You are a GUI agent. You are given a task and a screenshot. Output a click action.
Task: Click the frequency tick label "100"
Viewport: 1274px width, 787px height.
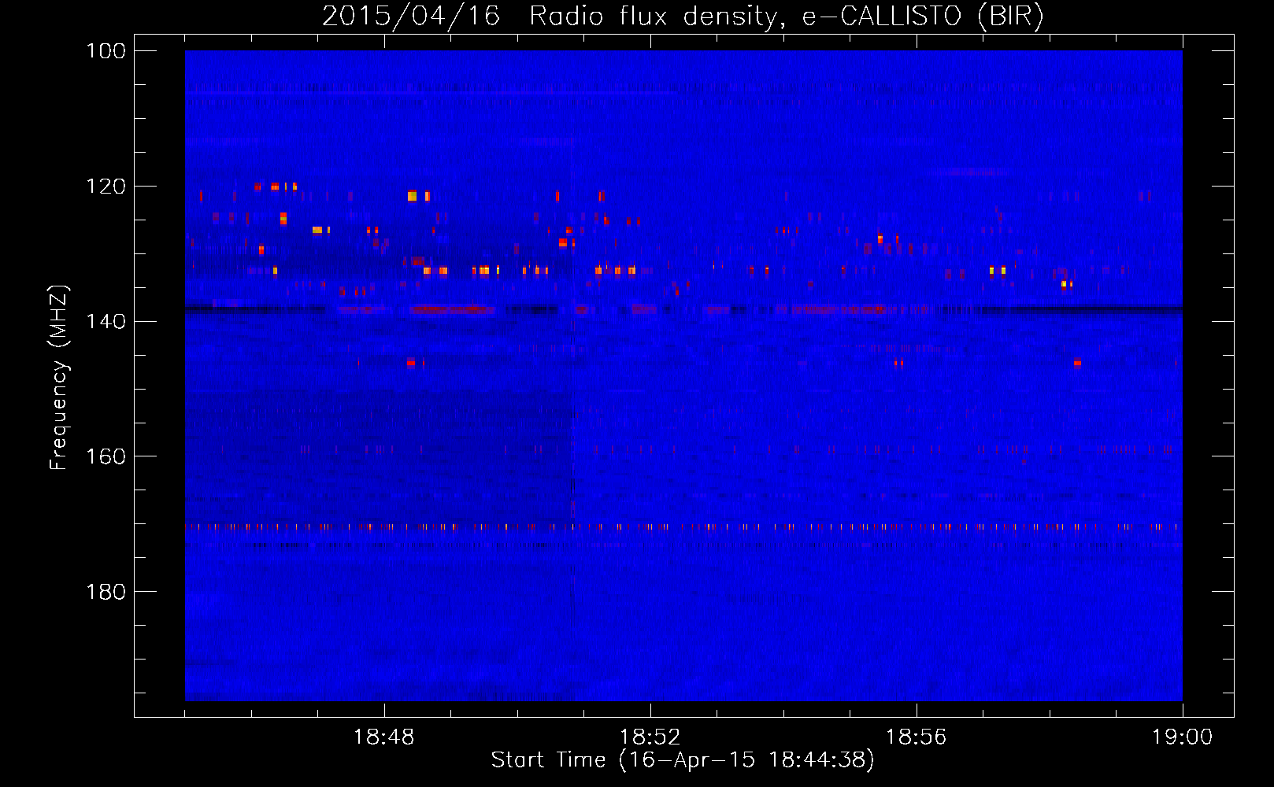[x=106, y=51]
